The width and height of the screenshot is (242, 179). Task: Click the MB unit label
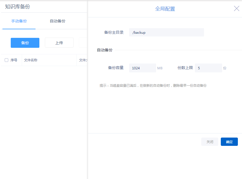click(160, 68)
